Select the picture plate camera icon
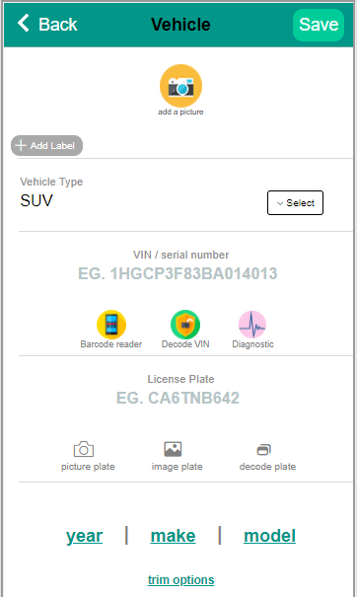357x597 pixels. (x=84, y=449)
